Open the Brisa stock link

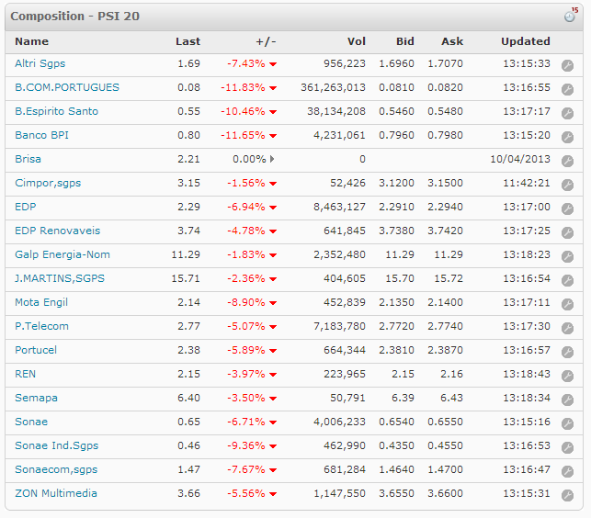click(x=28, y=159)
